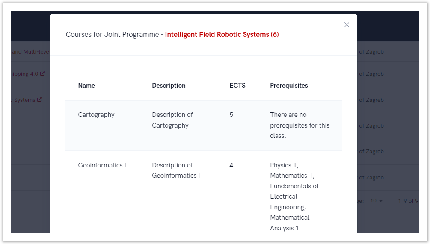Viewport: 430px width, 244px height.
Task: Click the 'Description of Cartography' cell
Action: pyautogui.click(x=172, y=120)
